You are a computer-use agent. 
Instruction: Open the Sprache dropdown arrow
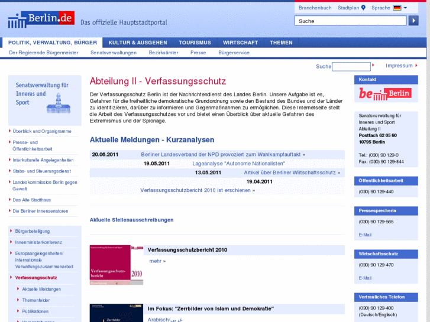pos(405,8)
